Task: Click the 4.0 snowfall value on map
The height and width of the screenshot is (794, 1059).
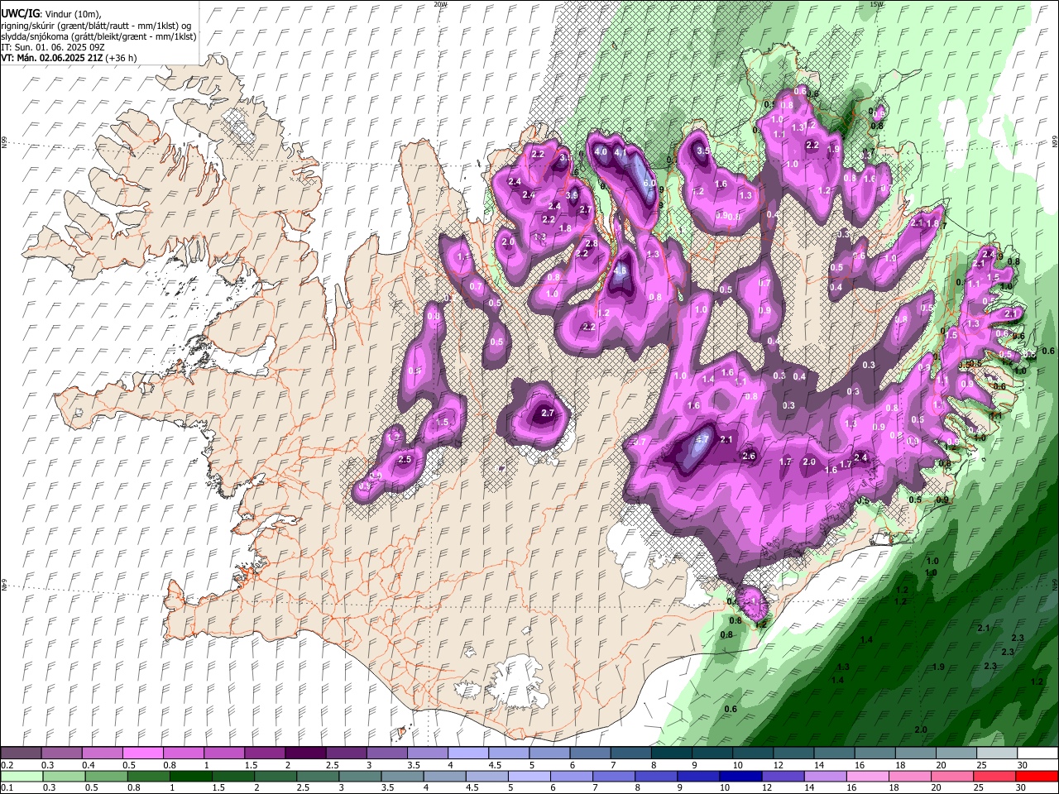Action: [x=601, y=152]
